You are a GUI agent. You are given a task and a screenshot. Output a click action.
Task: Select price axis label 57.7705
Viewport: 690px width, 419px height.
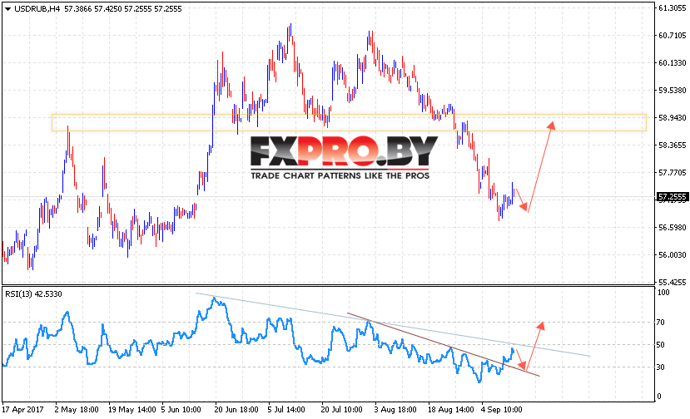pyautogui.click(x=673, y=173)
